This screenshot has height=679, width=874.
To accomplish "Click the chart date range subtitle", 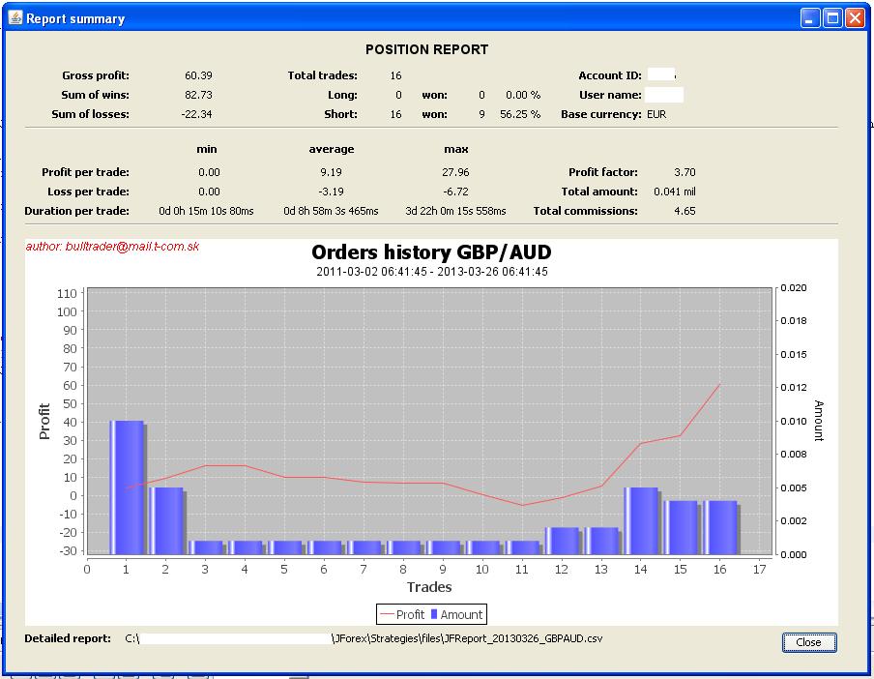I will coord(432,272).
